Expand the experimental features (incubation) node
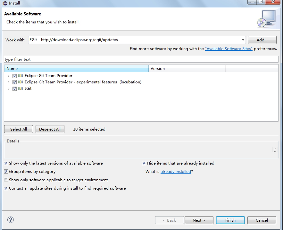Image resolution: width=283 pixels, height=230 pixels. 8,82
